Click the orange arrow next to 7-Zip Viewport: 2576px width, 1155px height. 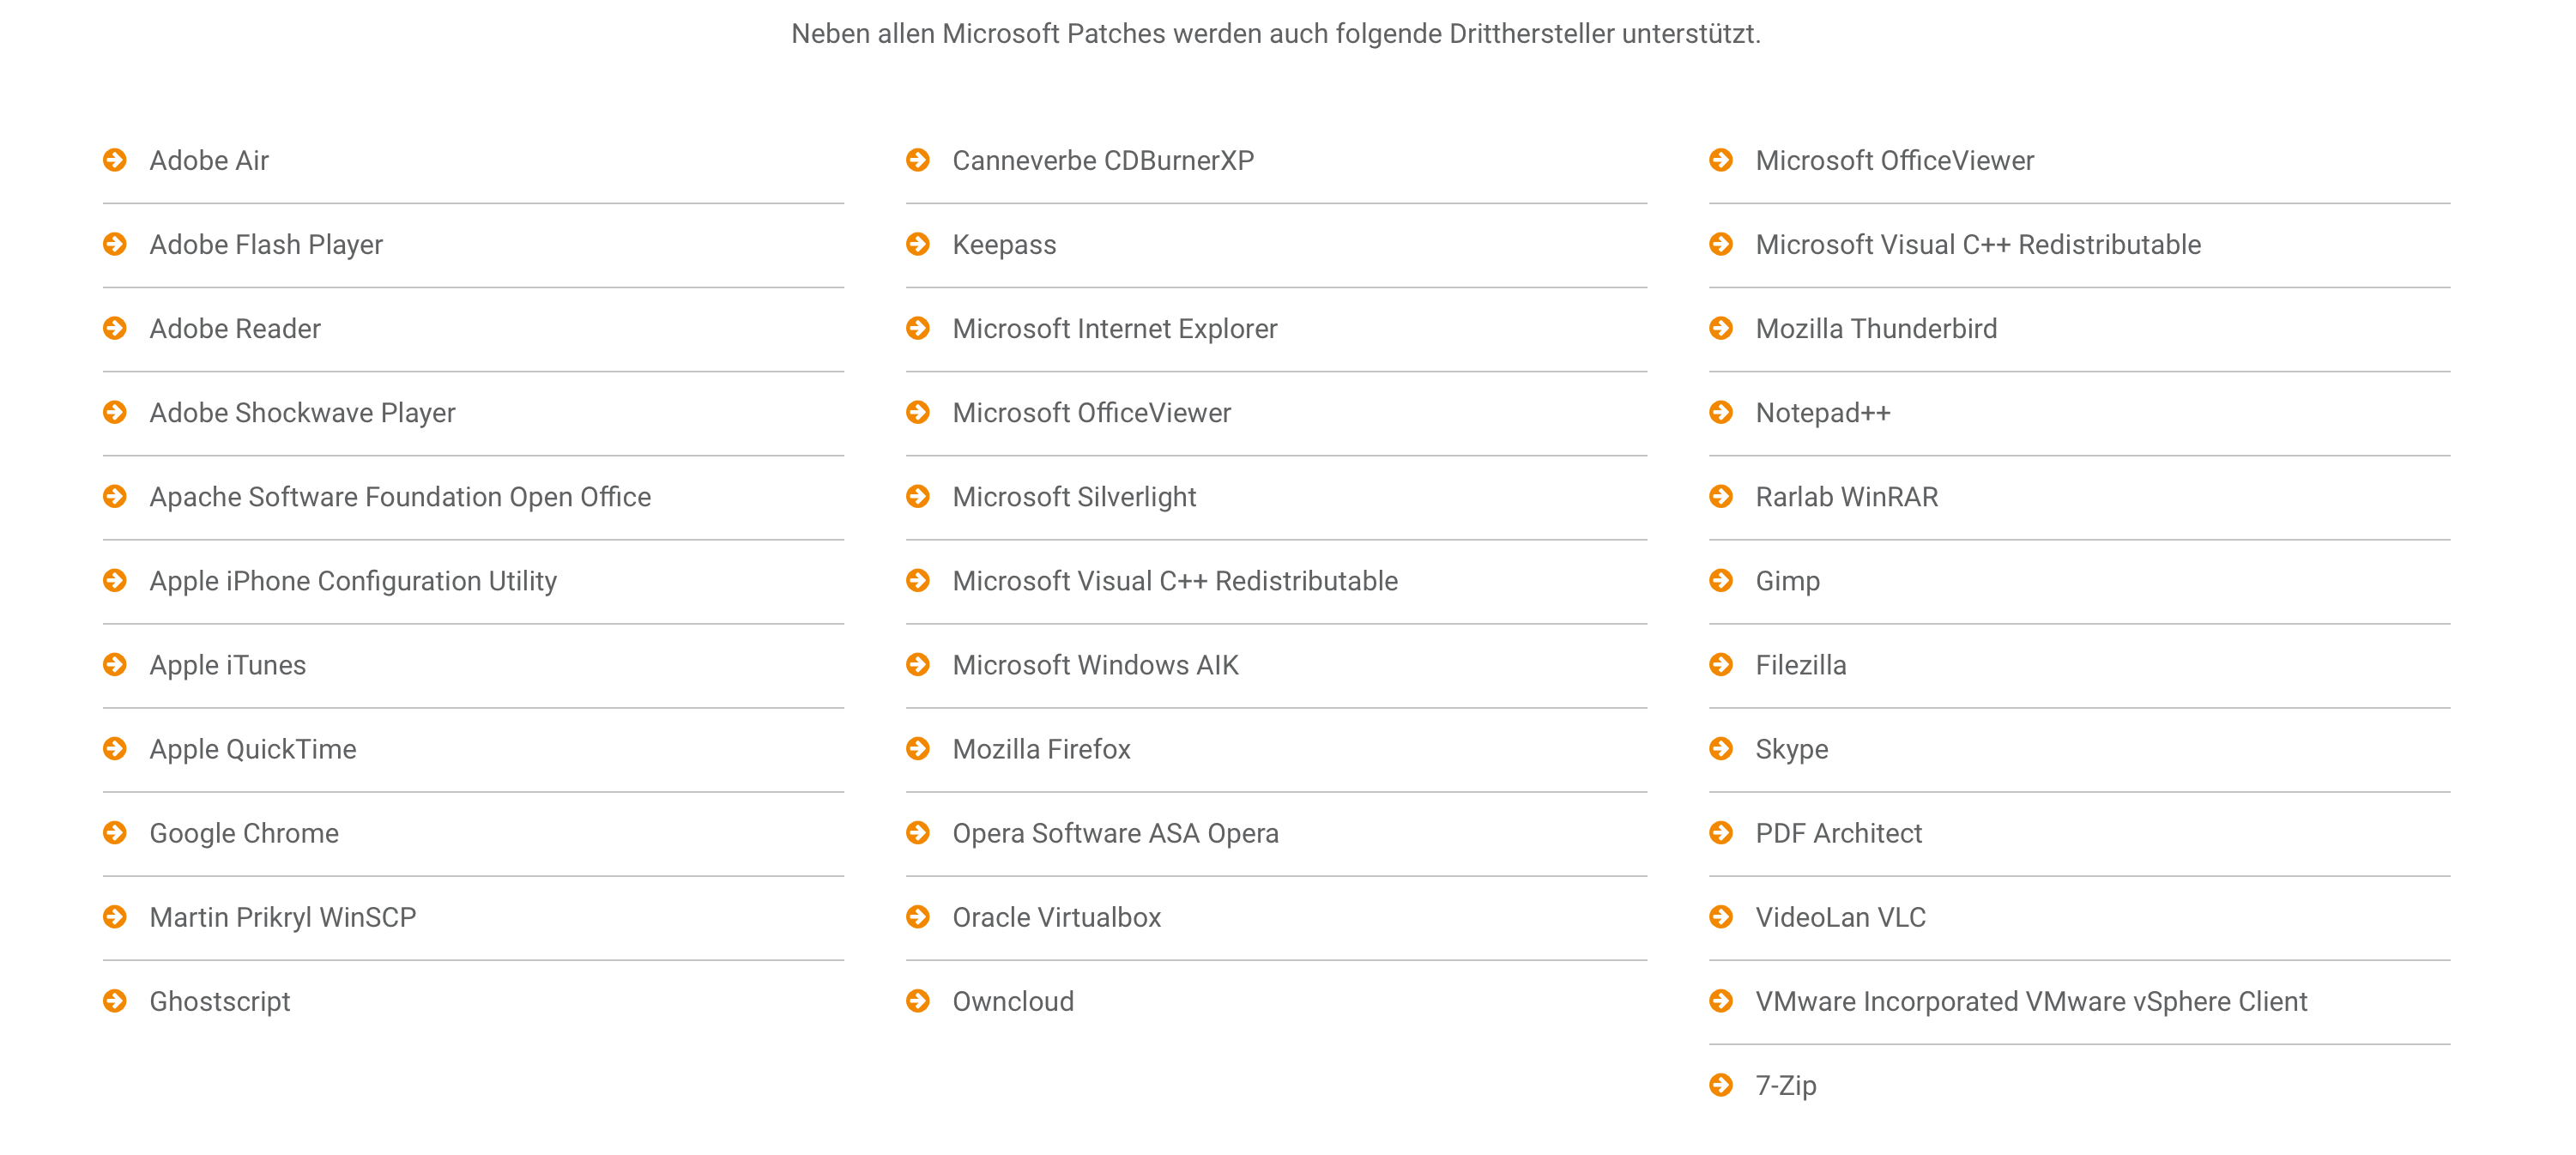[1721, 1084]
